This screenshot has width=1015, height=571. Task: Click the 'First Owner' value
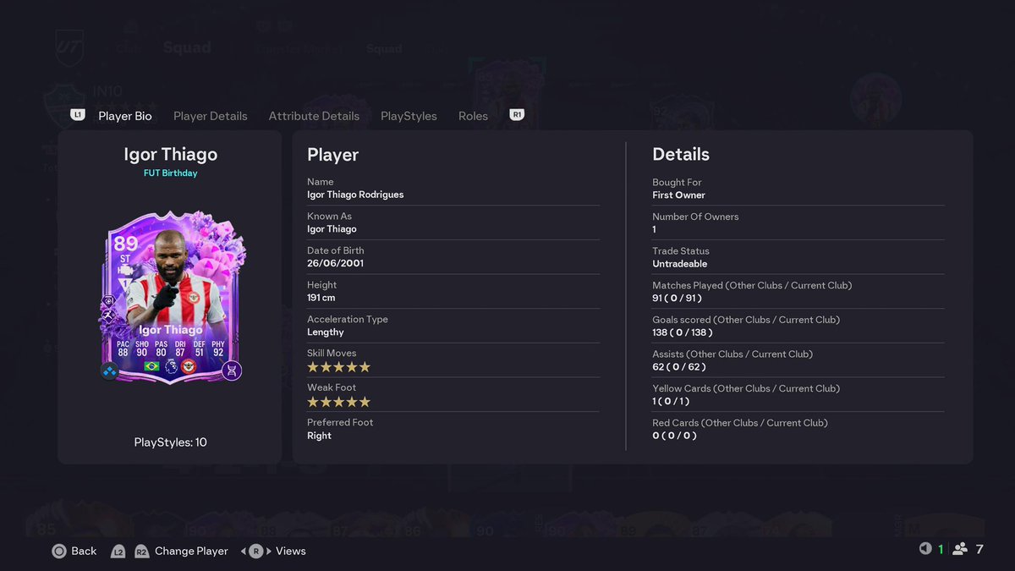click(679, 195)
